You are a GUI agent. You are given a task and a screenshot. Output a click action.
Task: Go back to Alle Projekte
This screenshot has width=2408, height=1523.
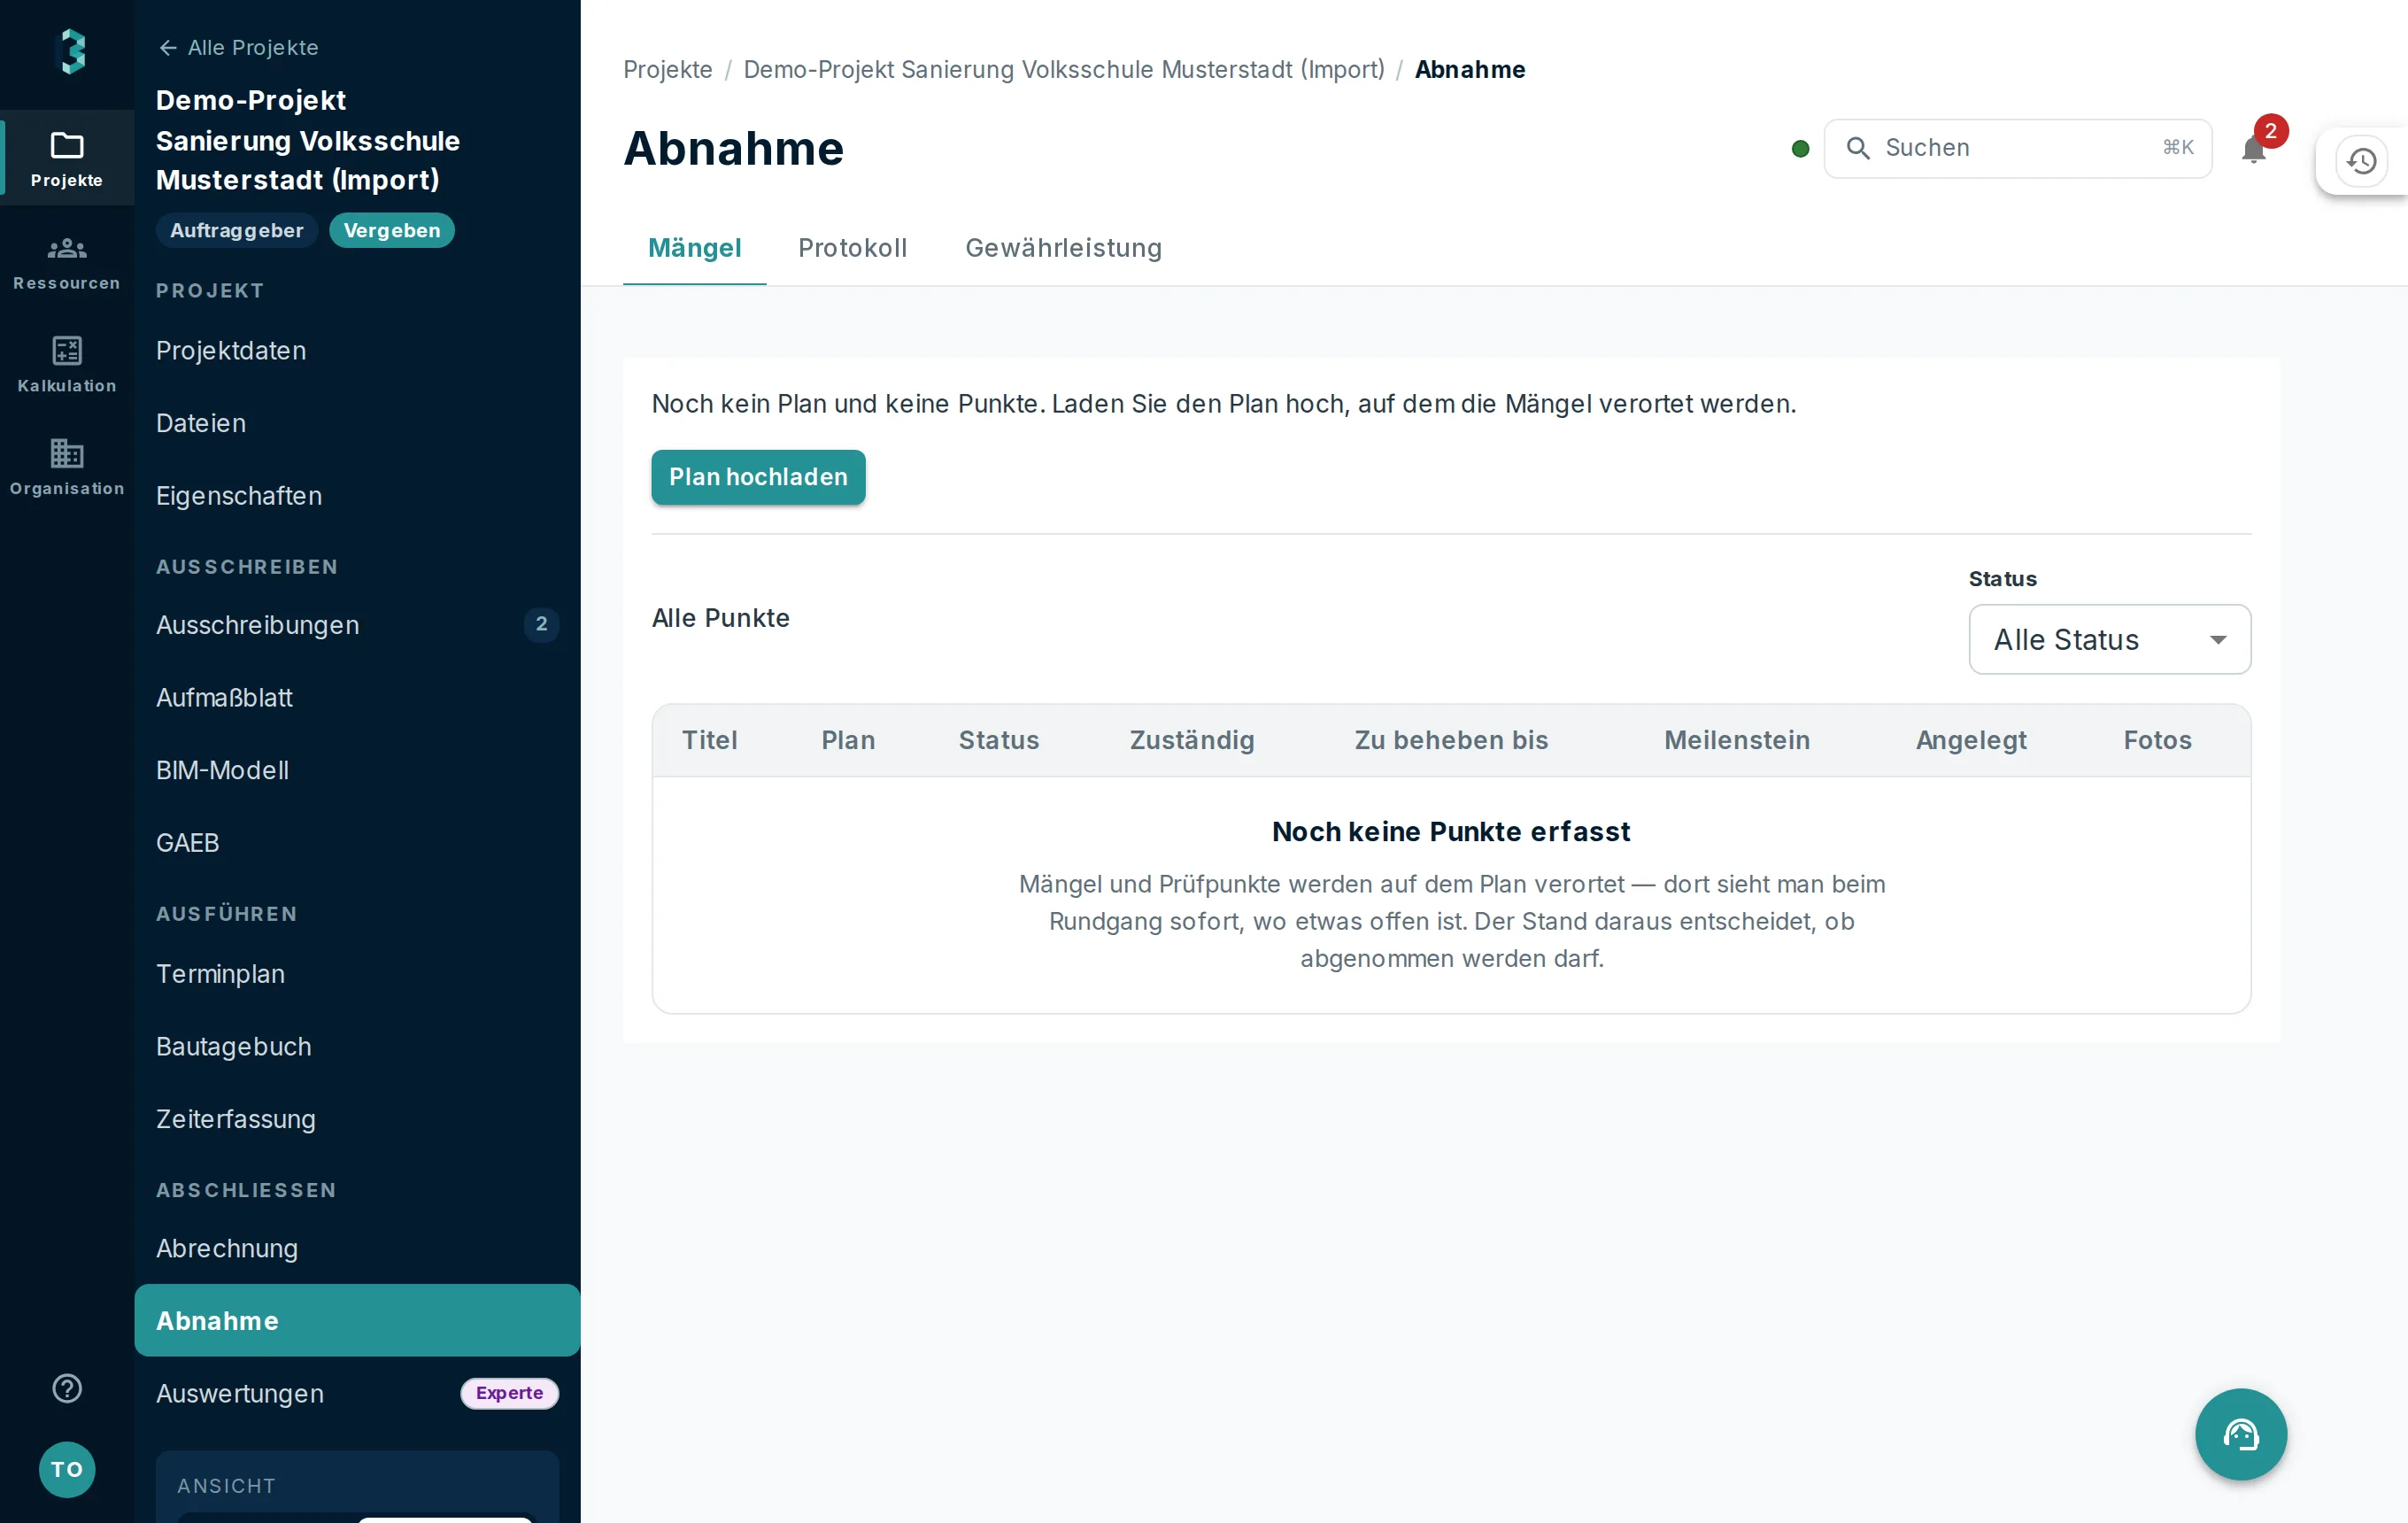[x=238, y=48]
